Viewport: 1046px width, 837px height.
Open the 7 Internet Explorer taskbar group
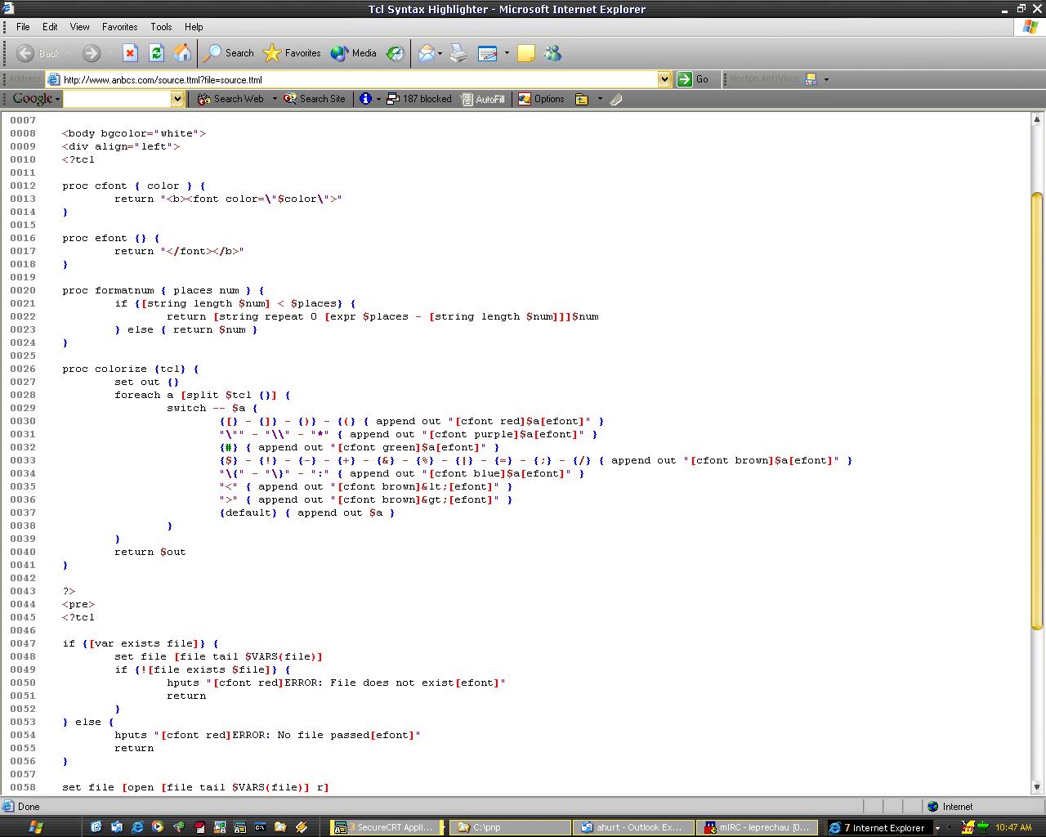click(882, 827)
